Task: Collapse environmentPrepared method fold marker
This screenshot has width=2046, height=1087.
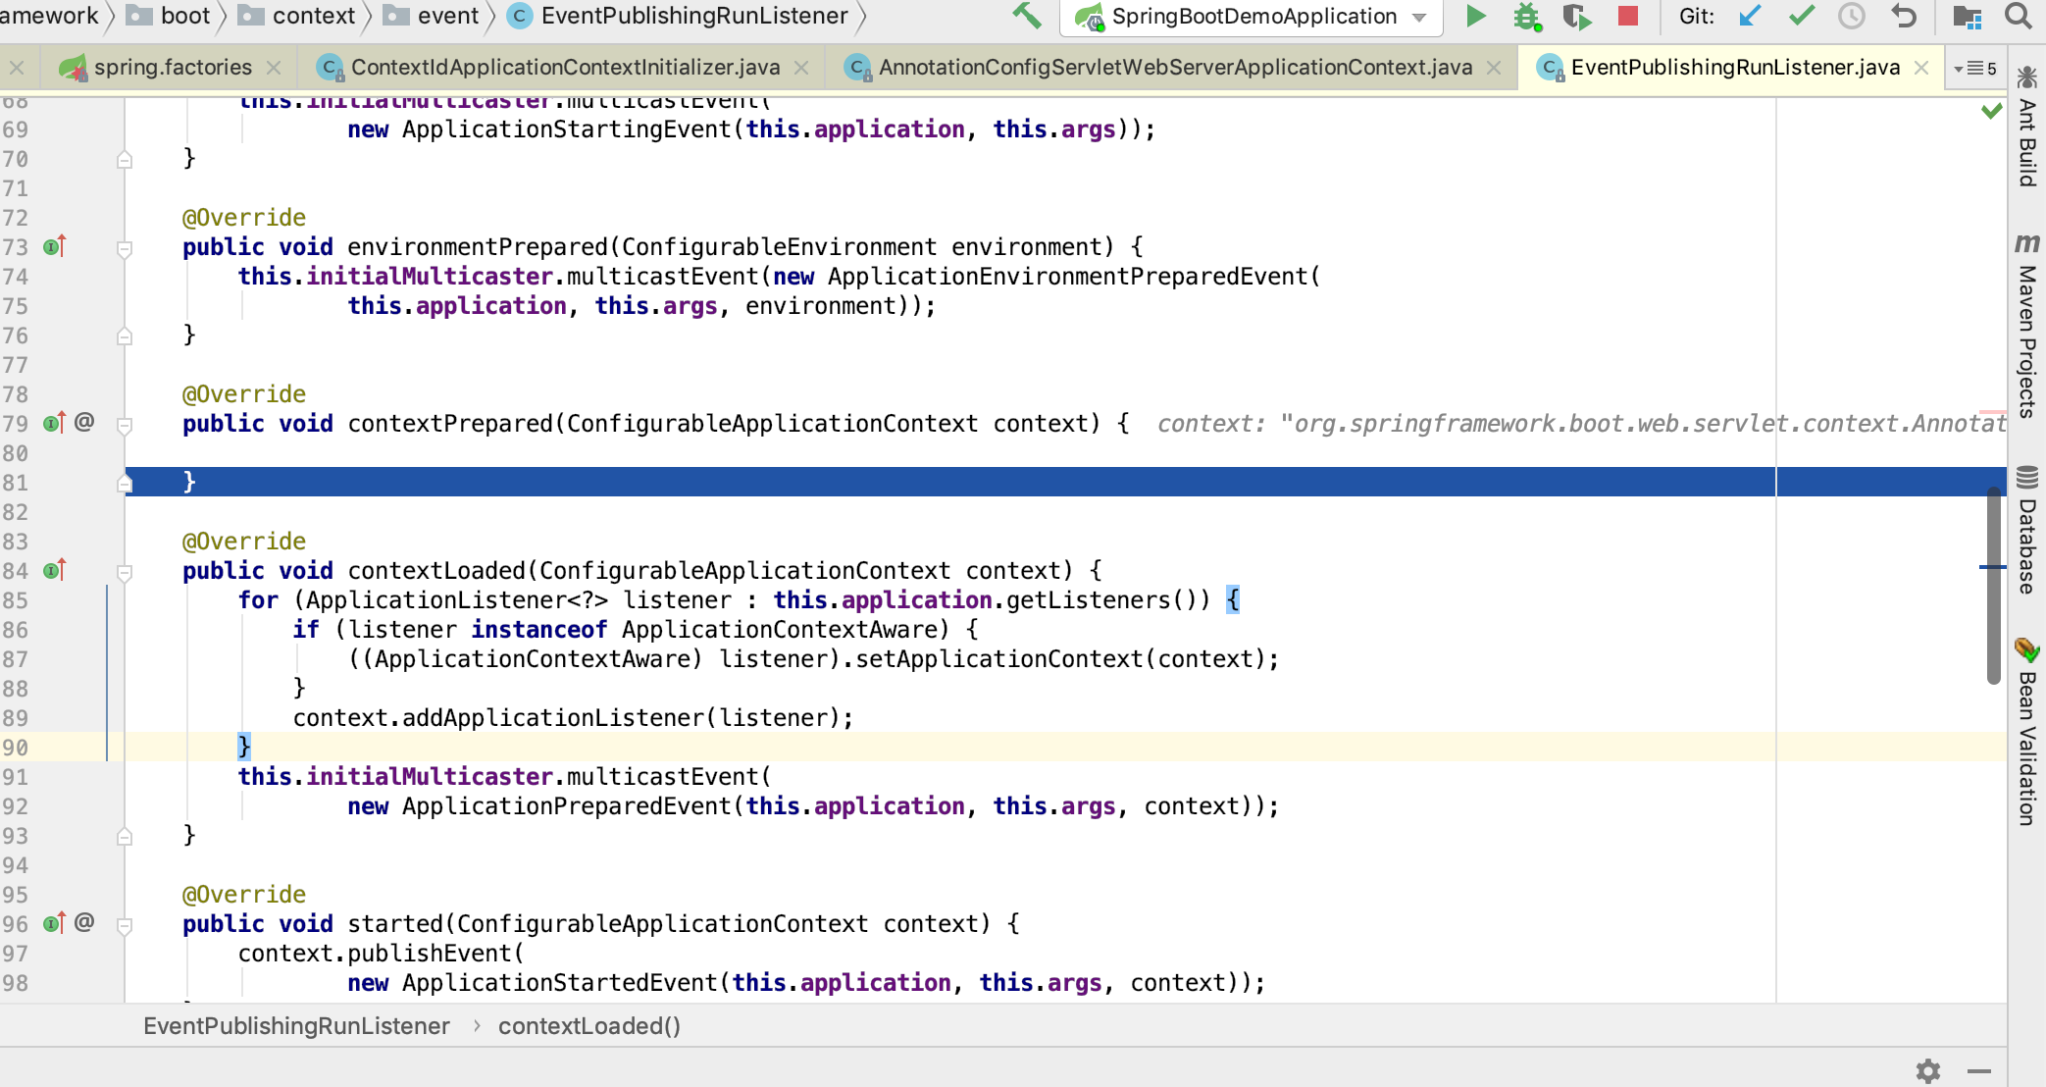Action: click(125, 248)
